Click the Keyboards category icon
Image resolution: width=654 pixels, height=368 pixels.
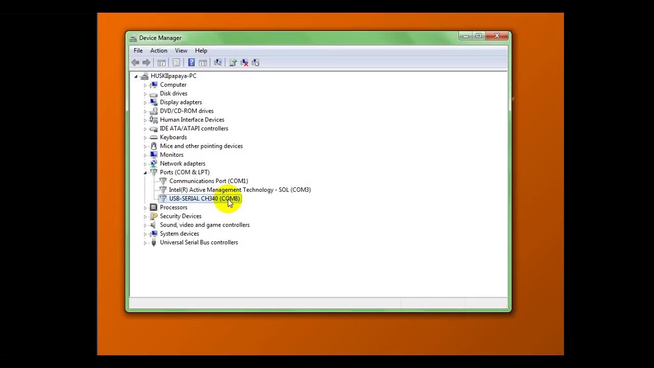(154, 137)
